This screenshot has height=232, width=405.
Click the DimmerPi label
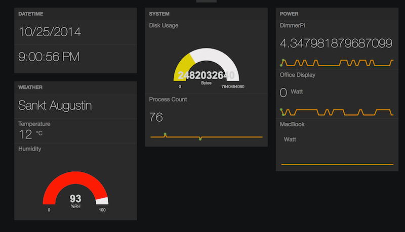(293, 25)
